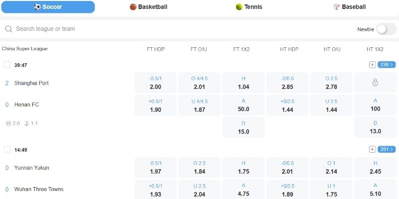Expand 236 more markets for Shanghai Port
The width and height of the screenshot is (399, 199).
pyautogui.click(x=387, y=65)
